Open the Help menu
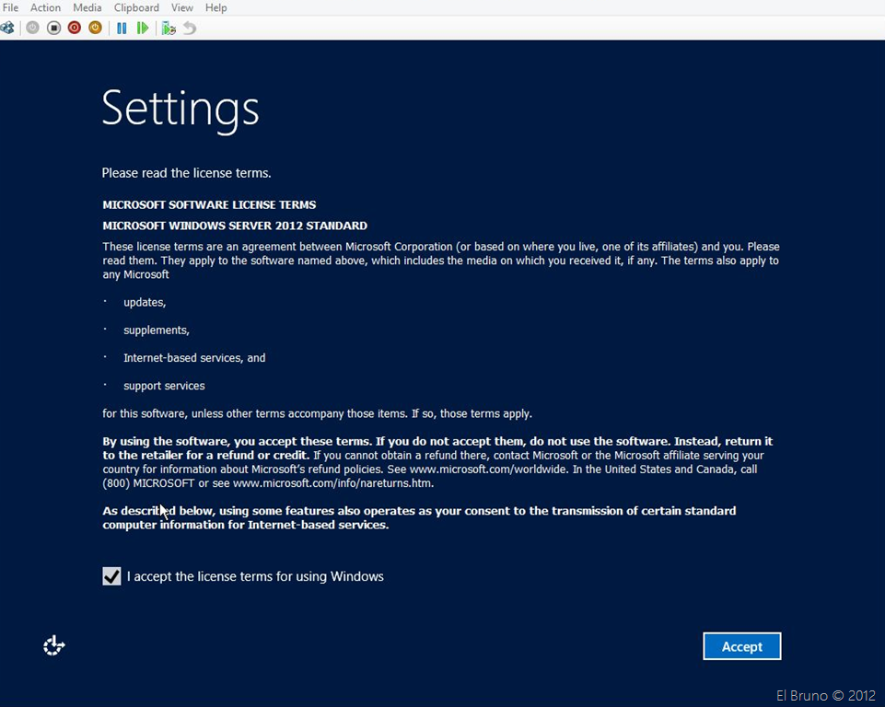The image size is (885, 707). click(215, 7)
